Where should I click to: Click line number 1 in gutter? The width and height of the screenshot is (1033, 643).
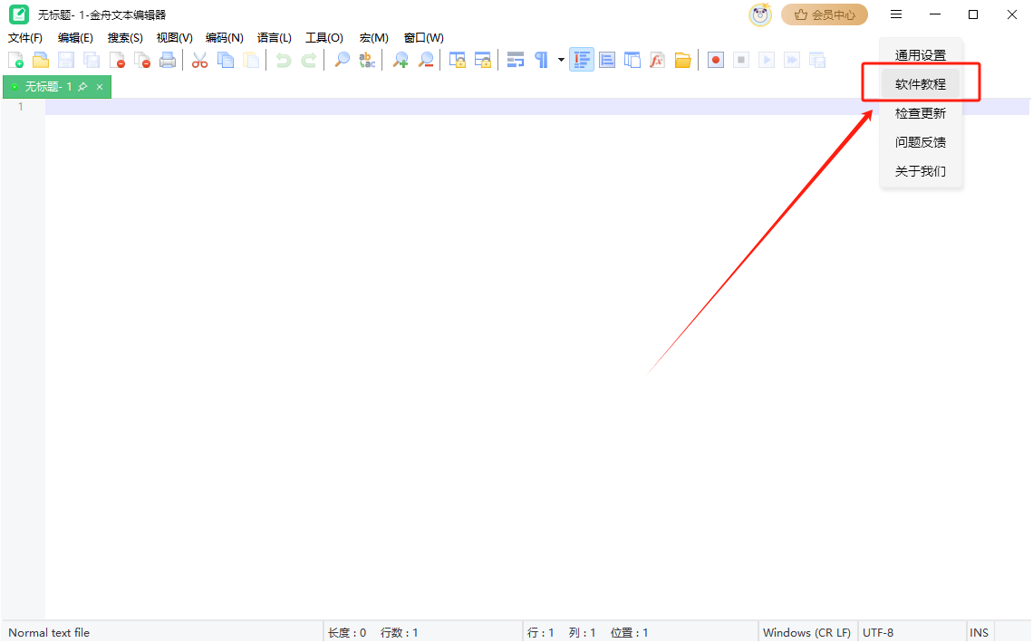(21, 107)
